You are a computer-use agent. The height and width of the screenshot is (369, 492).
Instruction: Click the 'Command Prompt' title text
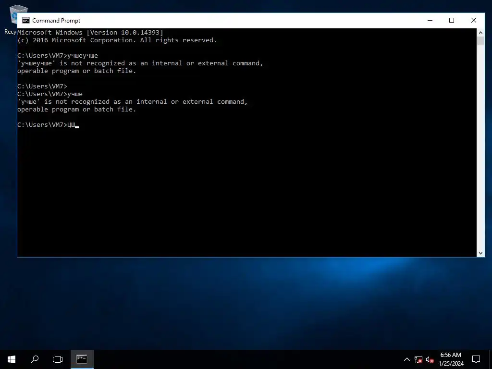tap(56, 21)
